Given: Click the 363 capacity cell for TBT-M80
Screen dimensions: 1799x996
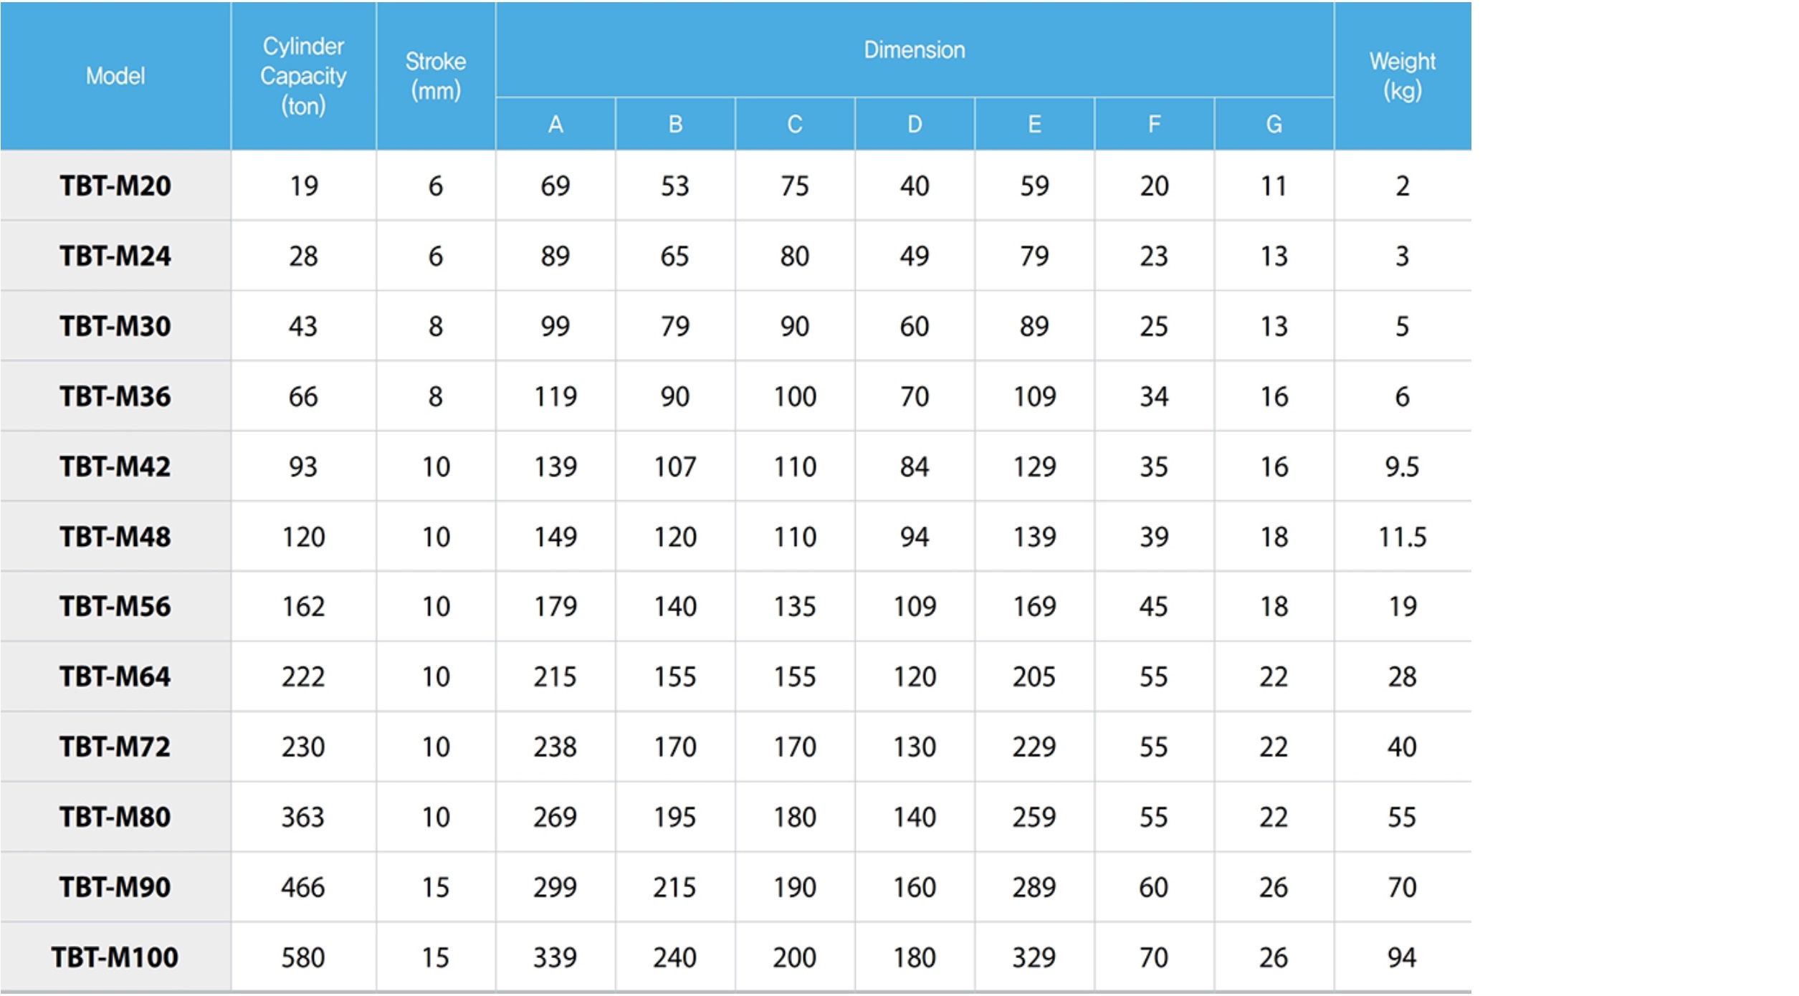Looking at the screenshot, I should click(x=303, y=817).
